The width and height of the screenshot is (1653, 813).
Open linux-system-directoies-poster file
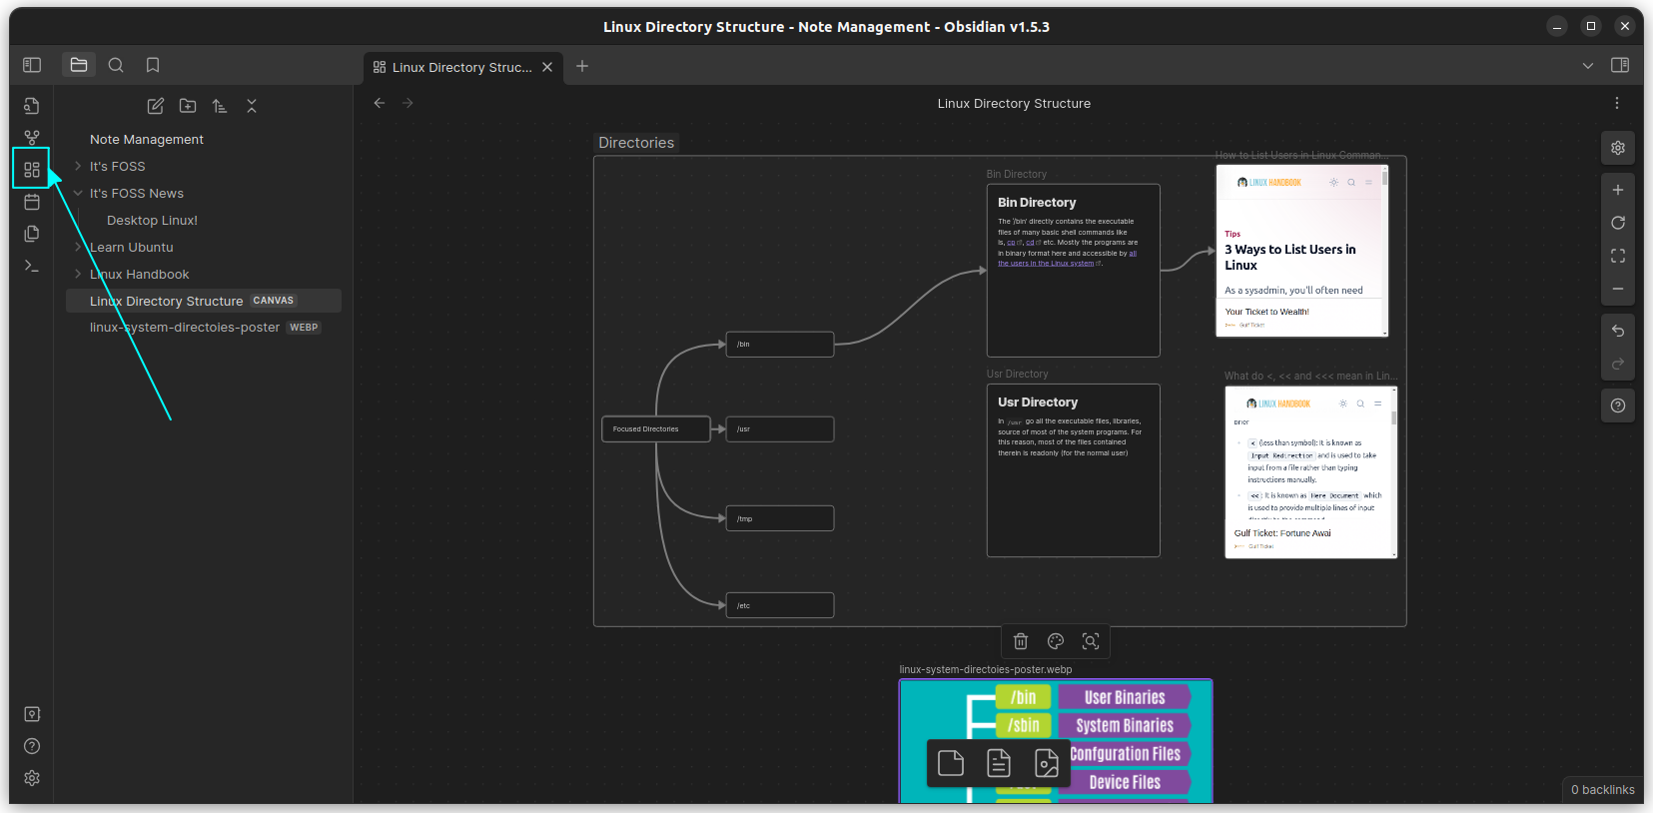pyautogui.click(x=185, y=328)
